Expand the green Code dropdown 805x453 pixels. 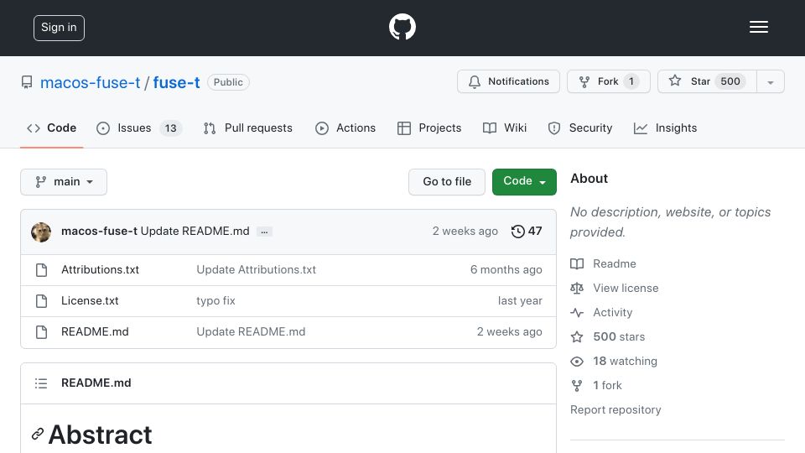[x=524, y=182]
